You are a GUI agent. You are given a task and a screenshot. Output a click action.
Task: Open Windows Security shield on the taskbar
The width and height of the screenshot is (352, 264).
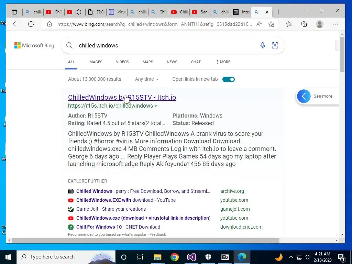[208, 257]
